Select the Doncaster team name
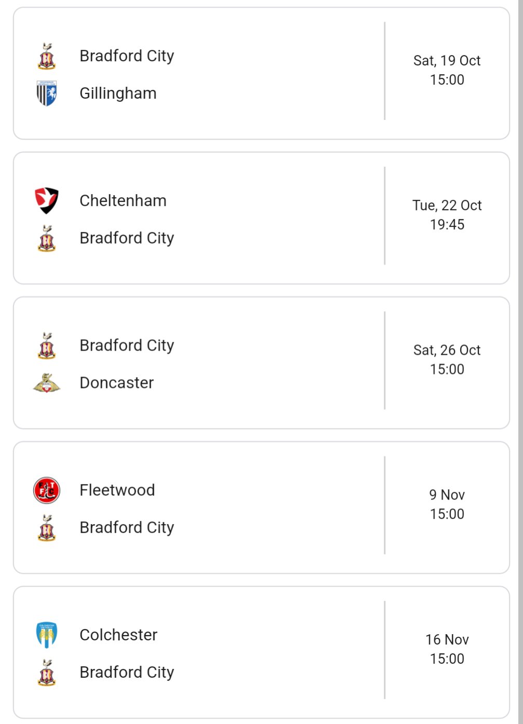This screenshot has width=523, height=724. click(117, 383)
